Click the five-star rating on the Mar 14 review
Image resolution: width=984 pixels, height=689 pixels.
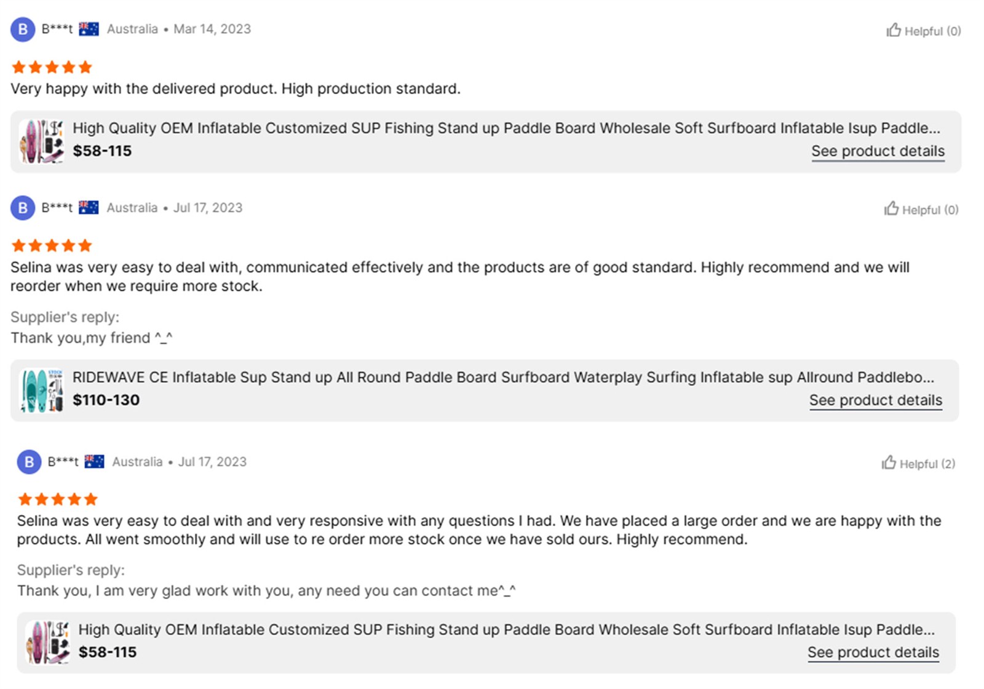click(52, 67)
